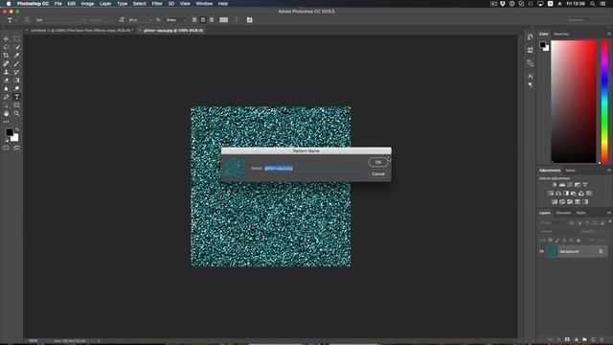Select the Horizontal Type tool

pyautogui.click(x=16, y=97)
